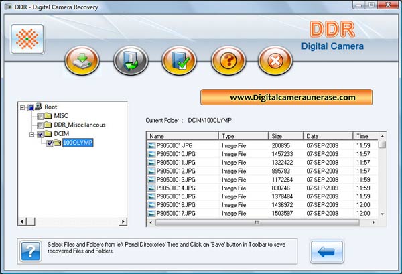The width and height of the screenshot is (402, 274).
Task: Select file P90500010.JPG
Action: [x=176, y=154]
